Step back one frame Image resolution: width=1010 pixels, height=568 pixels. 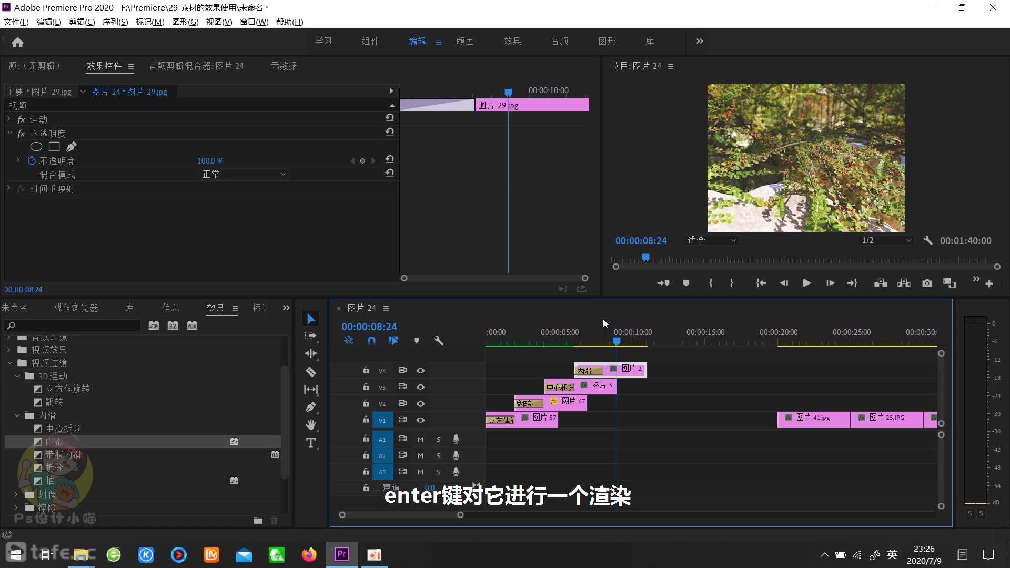784,283
